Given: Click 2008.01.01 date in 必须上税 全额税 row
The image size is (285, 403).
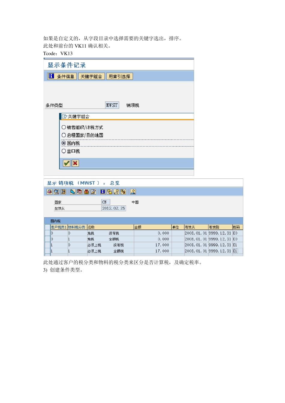Looking at the screenshot, I should 196,251.
